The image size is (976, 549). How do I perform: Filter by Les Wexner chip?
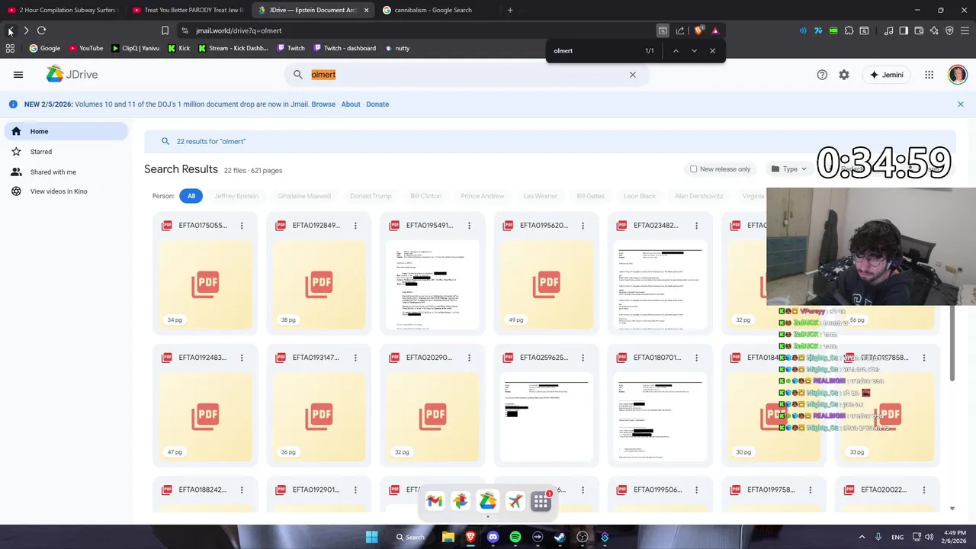click(541, 196)
